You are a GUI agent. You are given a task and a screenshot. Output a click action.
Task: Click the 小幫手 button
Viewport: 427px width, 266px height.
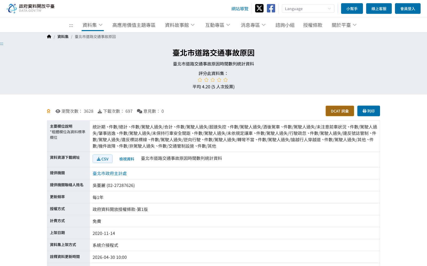352,9
